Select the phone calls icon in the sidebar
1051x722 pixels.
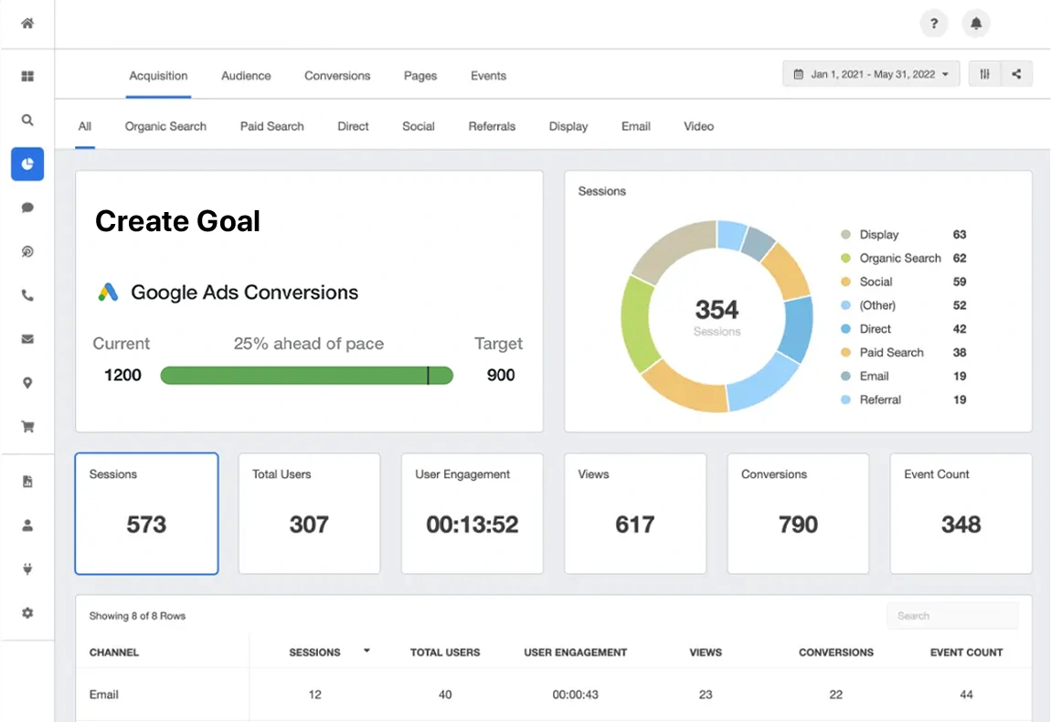click(27, 295)
